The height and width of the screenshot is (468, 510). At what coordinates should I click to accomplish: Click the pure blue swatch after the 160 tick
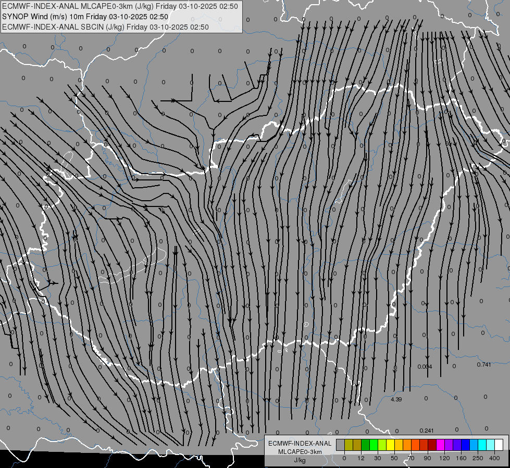tap(465, 445)
